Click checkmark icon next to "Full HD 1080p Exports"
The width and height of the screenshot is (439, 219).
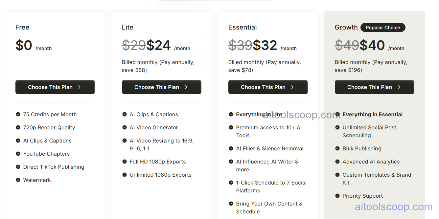[125, 162]
